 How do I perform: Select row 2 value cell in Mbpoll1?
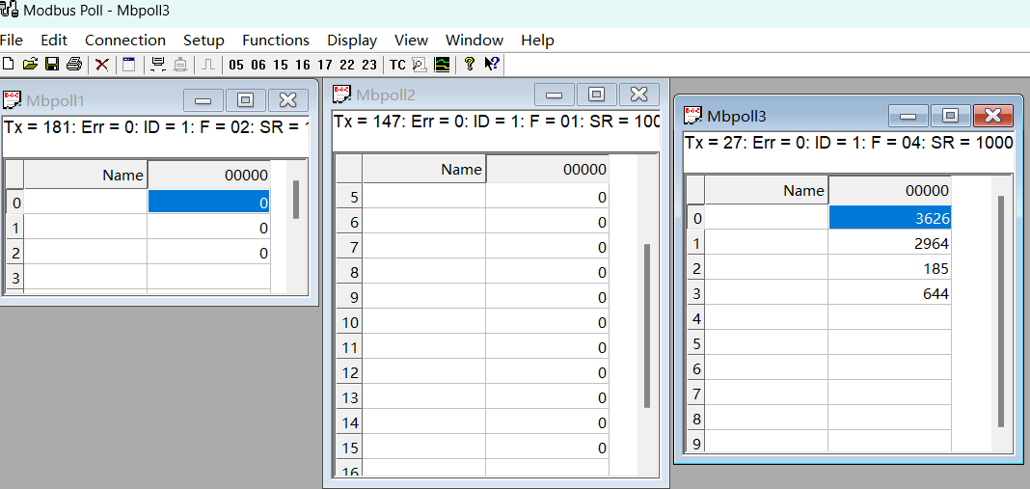point(209,253)
